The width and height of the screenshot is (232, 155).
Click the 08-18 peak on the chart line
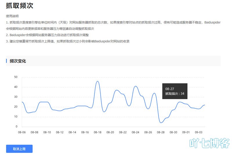pos(97,81)
